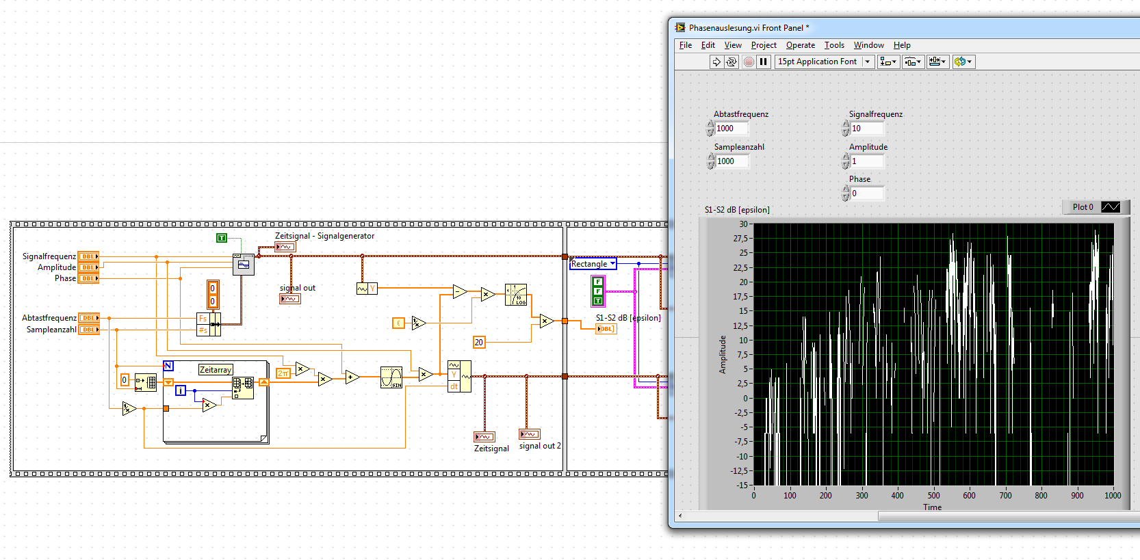The width and height of the screenshot is (1140, 560).
Task: Click the Signalfrequenz numeric input field
Action: point(867,129)
